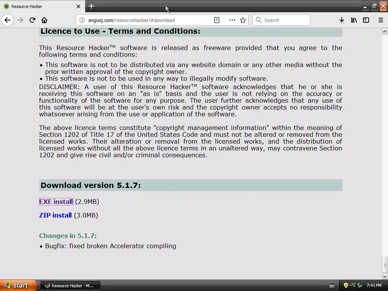Viewport: 388px width, 291px height.
Task: Toggle reader view for this page
Action: coord(216,20)
